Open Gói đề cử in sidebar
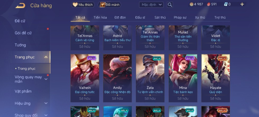This screenshot has width=259, height=117. [23, 33]
